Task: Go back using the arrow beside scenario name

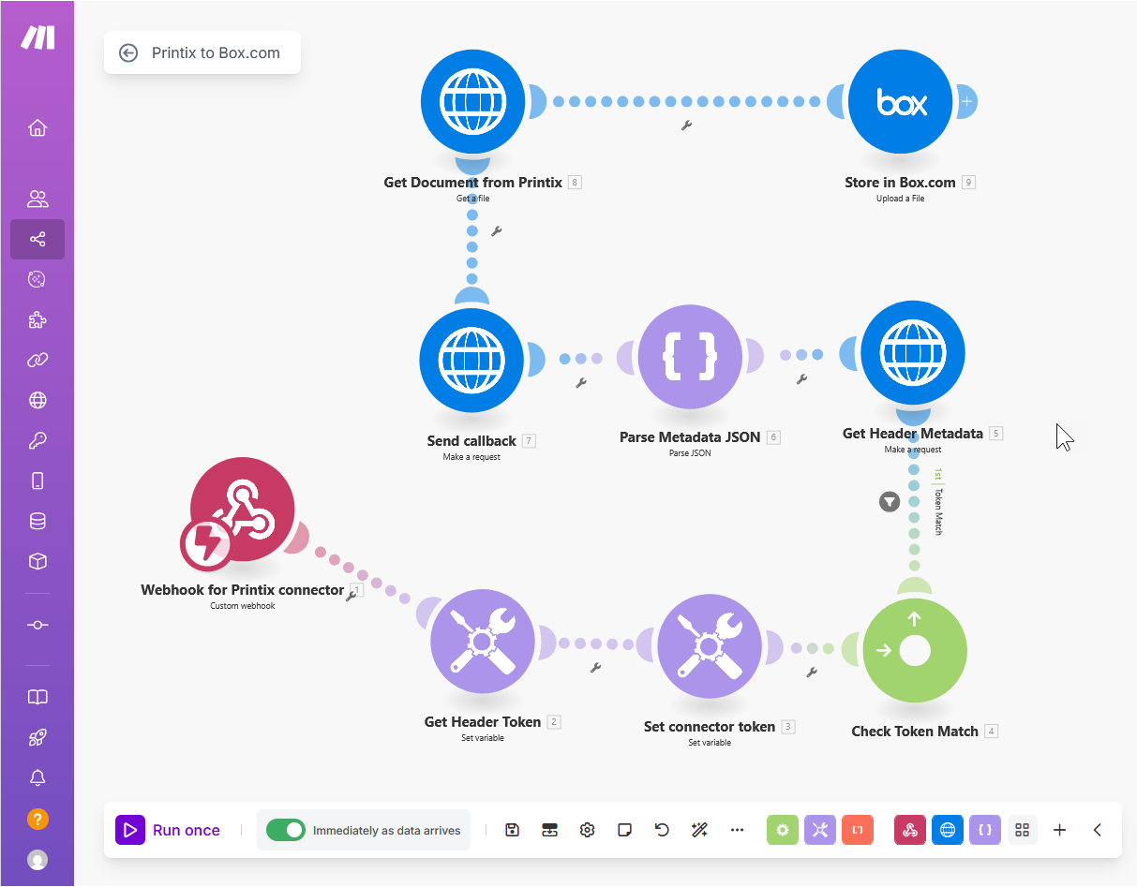Action: (x=128, y=53)
